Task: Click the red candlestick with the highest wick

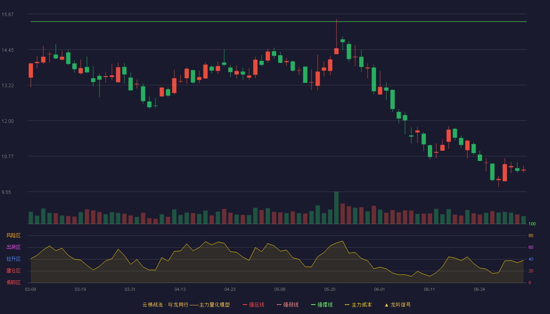Action: 336,37
